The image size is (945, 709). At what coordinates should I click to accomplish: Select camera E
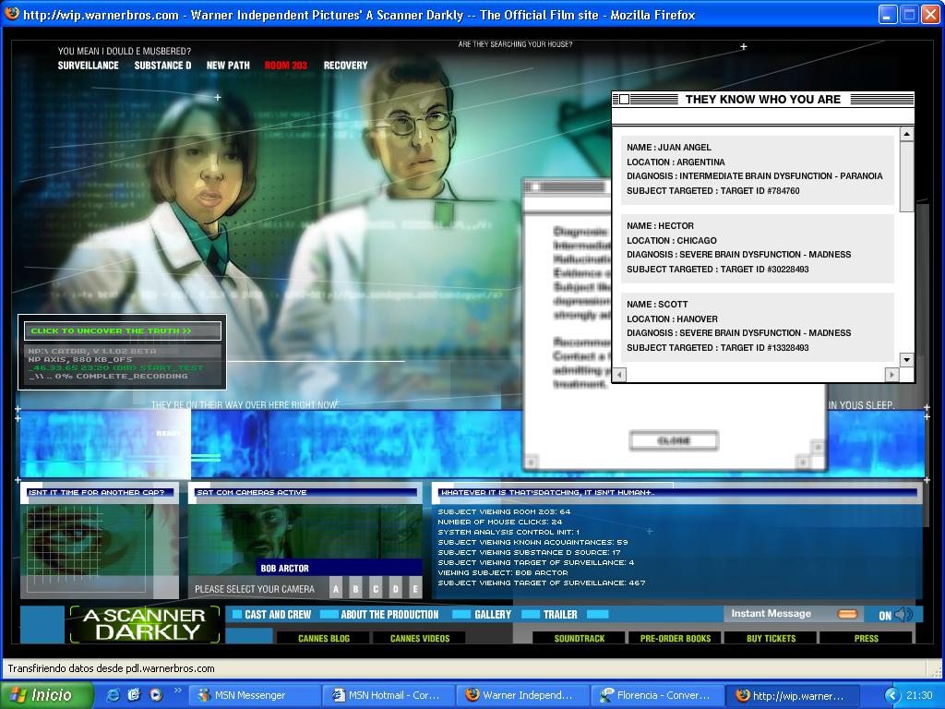pyautogui.click(x=415, y=588)
